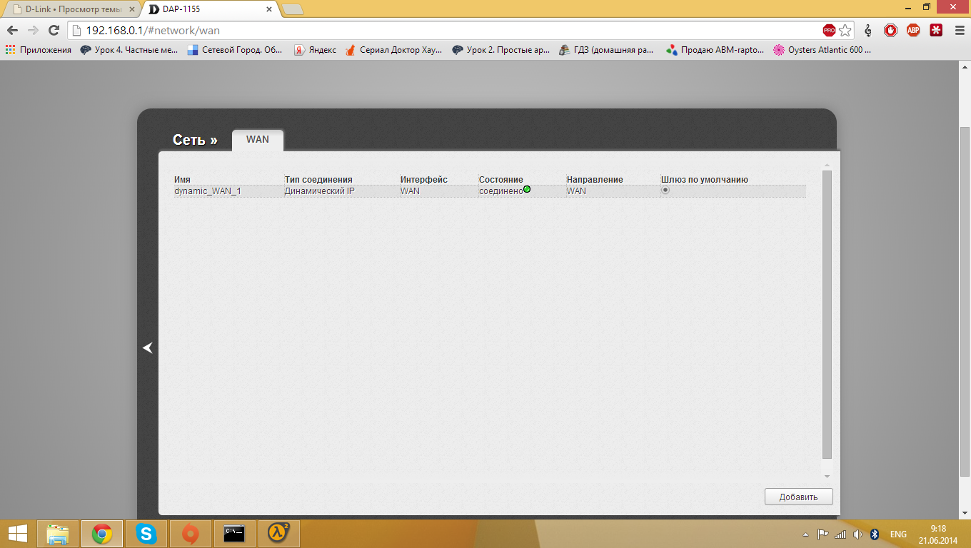Open File Explorer from the taskbar
The image size is (971, 548).
click(x=58, y=534)
